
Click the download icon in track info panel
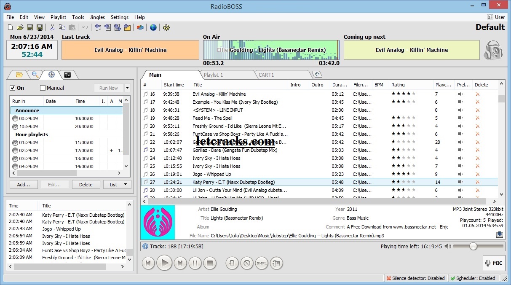click(x=500, y=235)
